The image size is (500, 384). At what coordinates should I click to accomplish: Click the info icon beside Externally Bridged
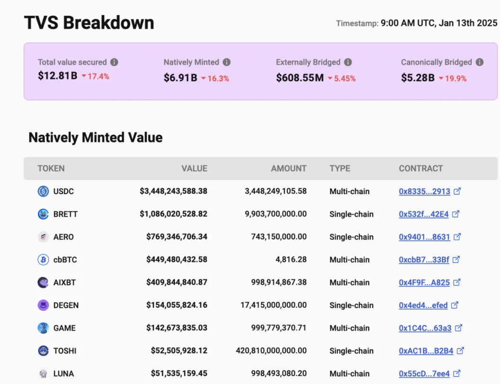[348, 62]
